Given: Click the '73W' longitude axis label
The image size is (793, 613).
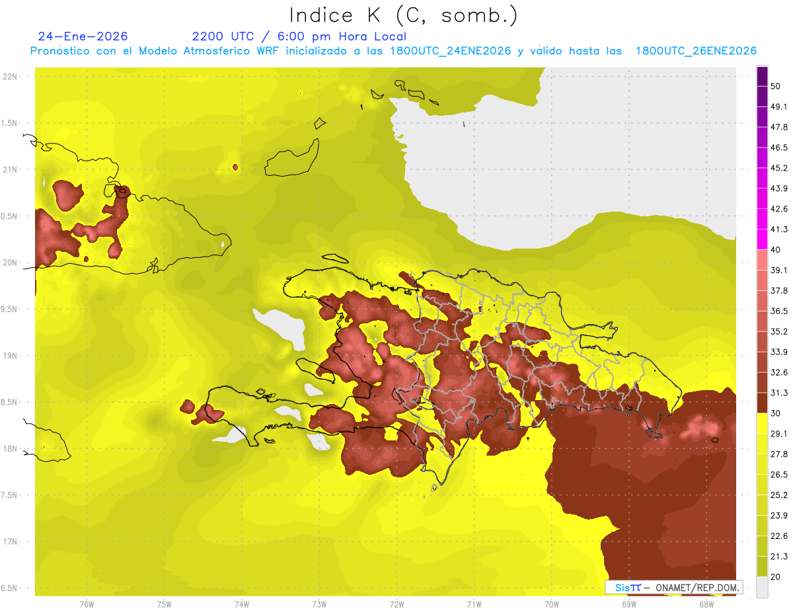Looking at the screenshot, I should [319, 604].
